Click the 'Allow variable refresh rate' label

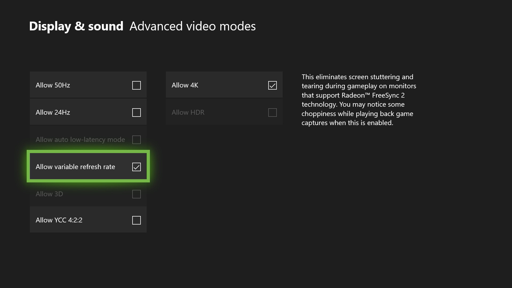[x=75, y=167]
